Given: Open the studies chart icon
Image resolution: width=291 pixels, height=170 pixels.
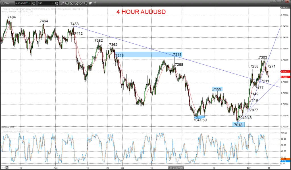Looking at the screenshot, I should [67, 3].
